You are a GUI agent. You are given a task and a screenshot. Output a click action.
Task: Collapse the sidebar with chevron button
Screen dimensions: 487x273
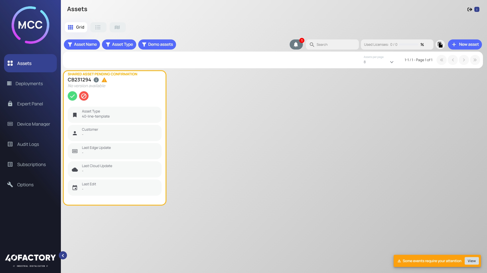[x=63, y=255]
